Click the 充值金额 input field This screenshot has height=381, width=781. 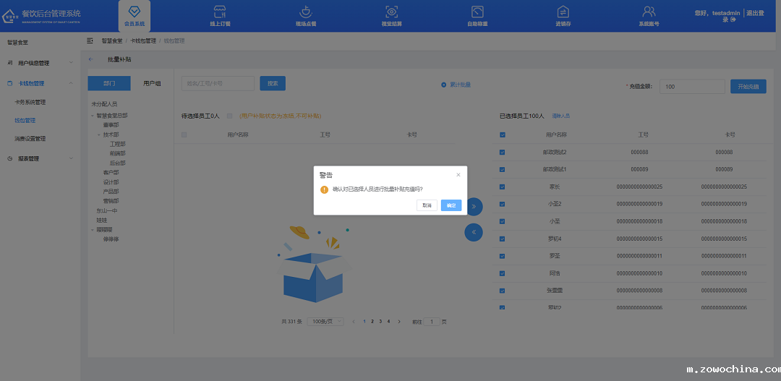click(x=691, y=87)
